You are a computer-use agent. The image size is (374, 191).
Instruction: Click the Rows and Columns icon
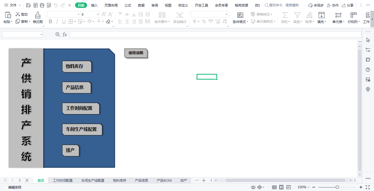[353, 15]
